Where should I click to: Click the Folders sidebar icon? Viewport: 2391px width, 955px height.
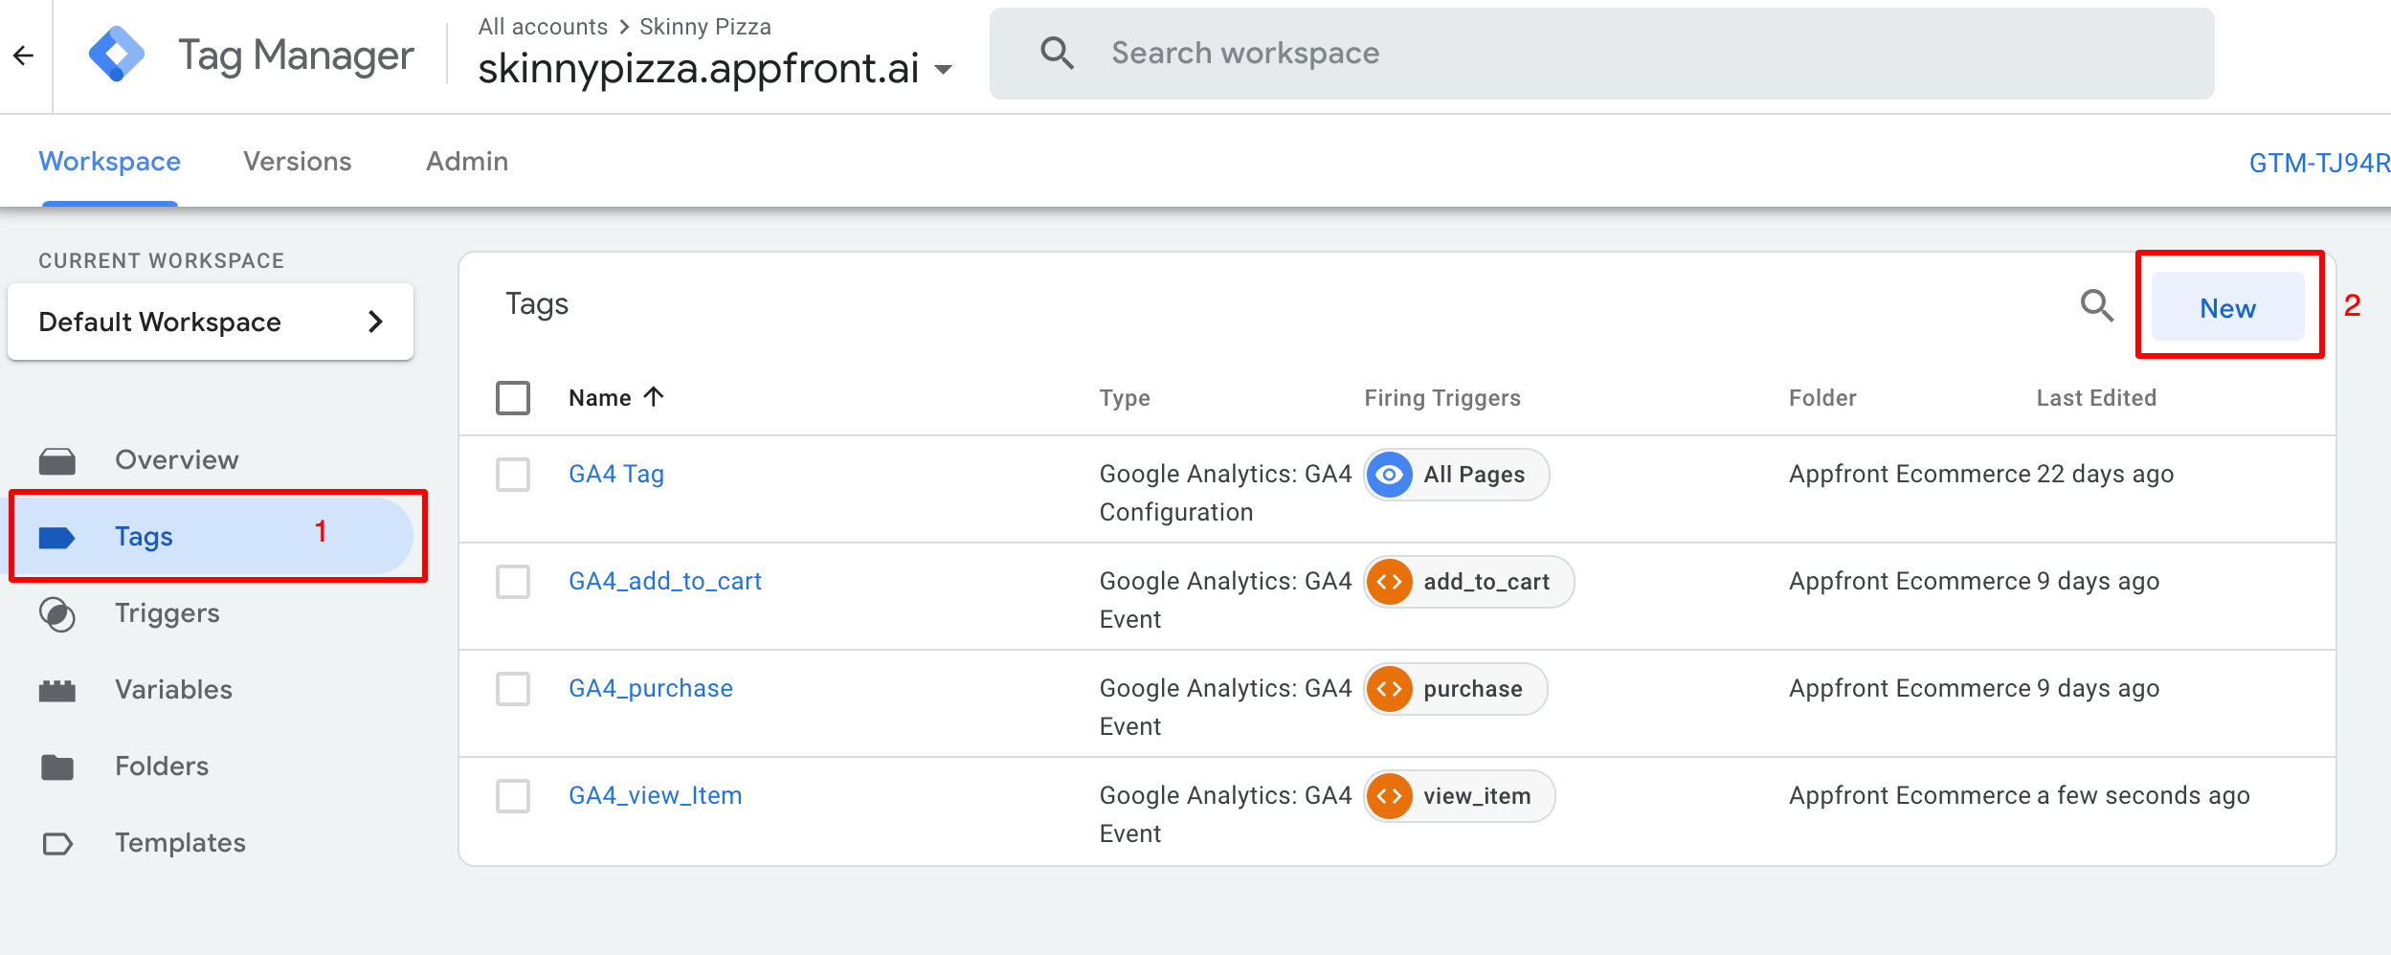pyautogui.click(x=57, y=766)
